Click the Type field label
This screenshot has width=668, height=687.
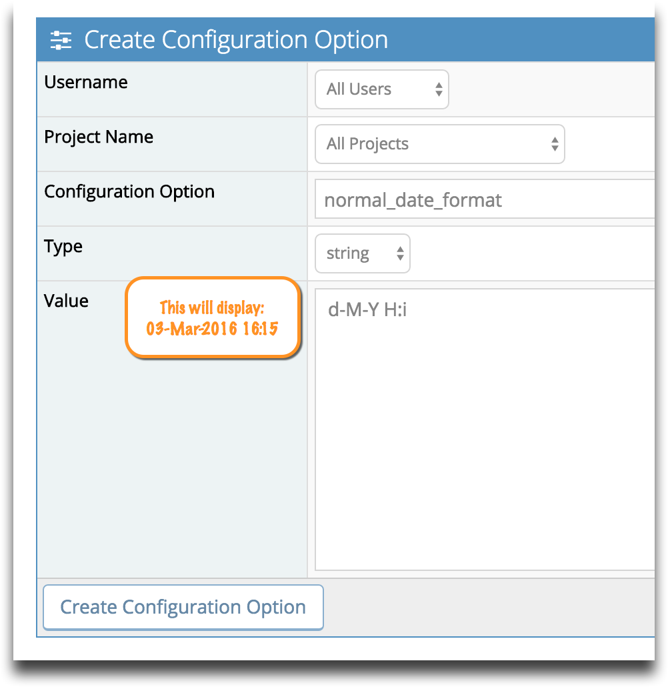click(x=63, y=247)
